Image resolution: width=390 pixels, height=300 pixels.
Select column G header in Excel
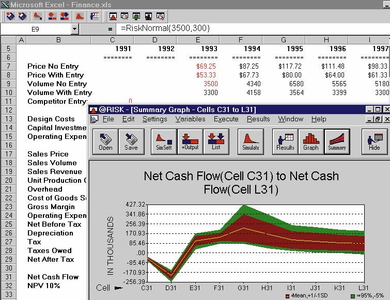[284, 40]
